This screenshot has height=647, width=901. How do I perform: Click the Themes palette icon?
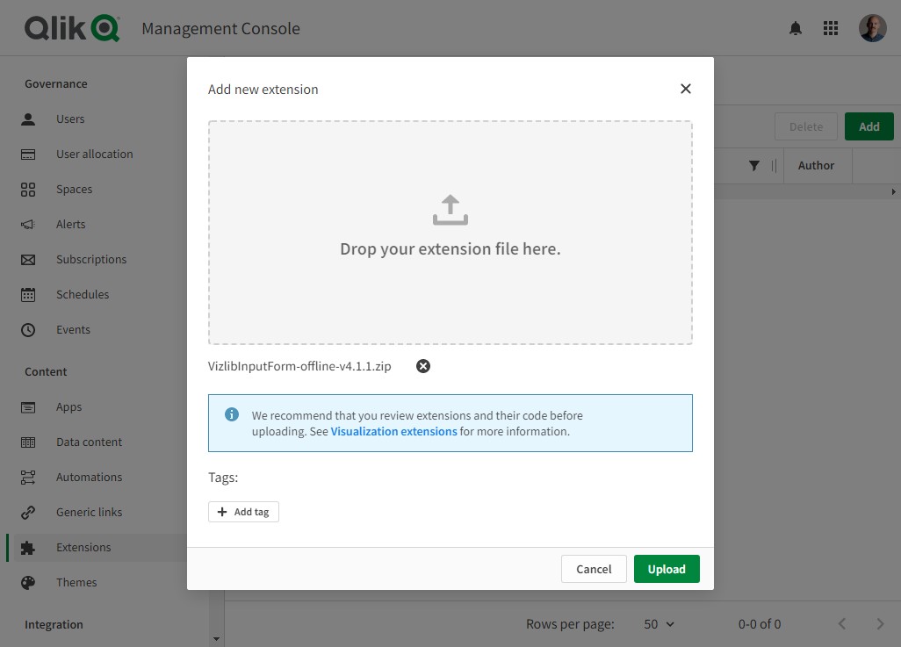[28, 583]
